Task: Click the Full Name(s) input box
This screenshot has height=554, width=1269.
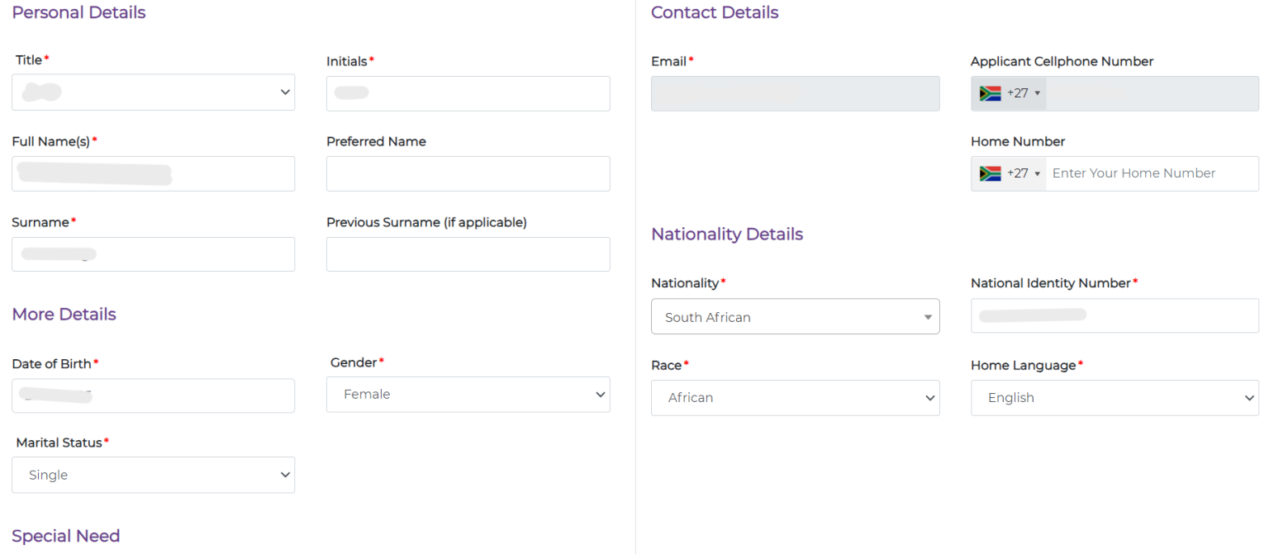Action: tap(153, 173)
